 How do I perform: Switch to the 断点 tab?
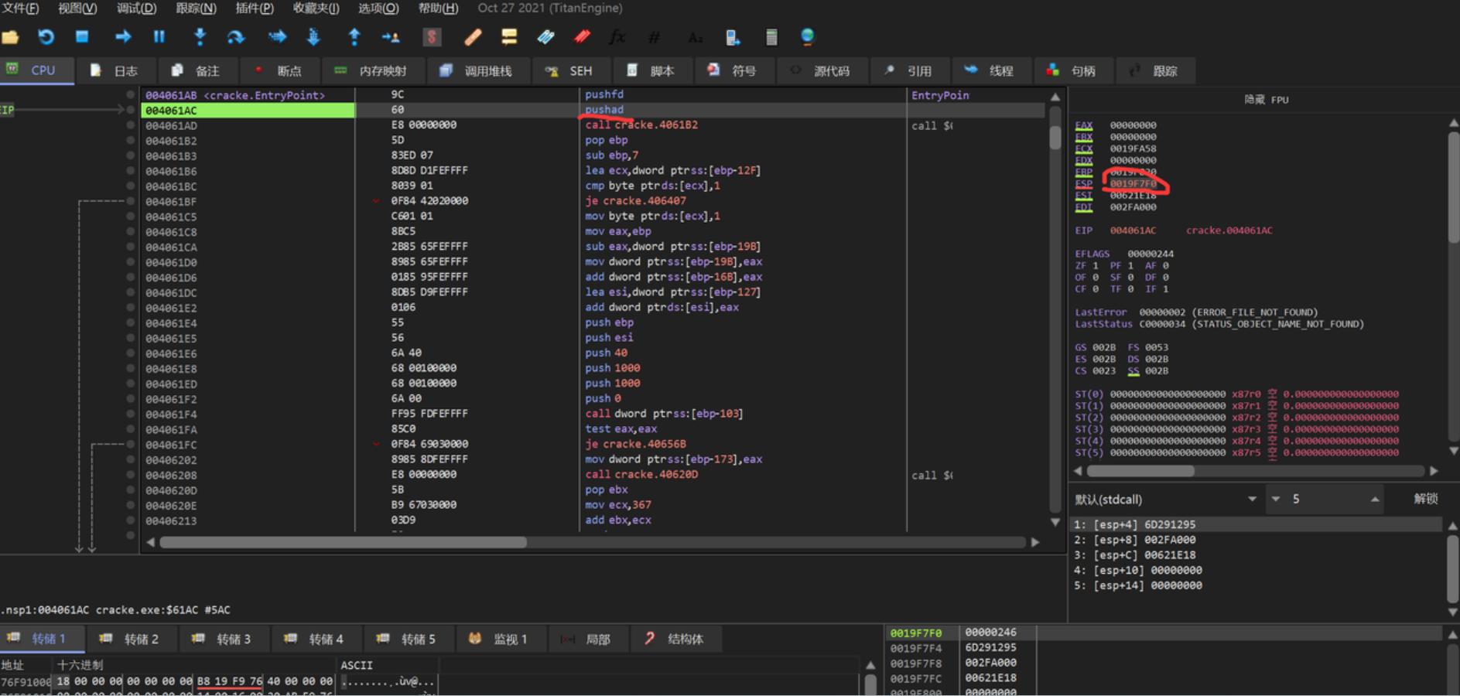point(279,70)
